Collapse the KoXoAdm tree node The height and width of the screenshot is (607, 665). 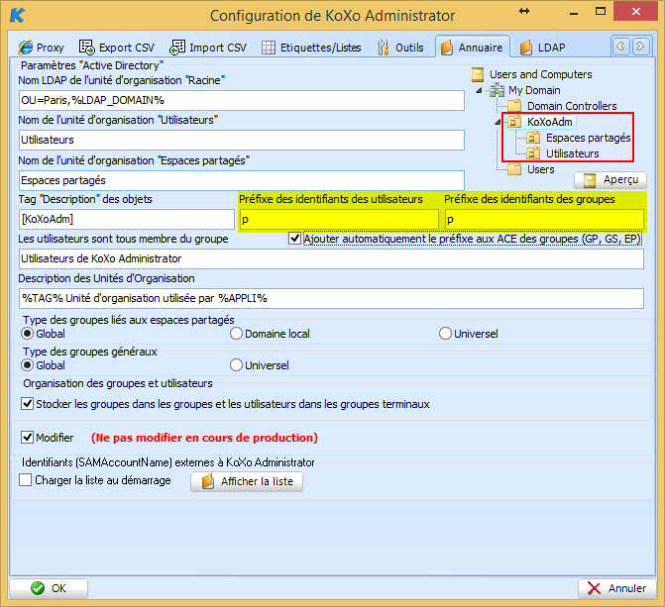pos(499,122)
